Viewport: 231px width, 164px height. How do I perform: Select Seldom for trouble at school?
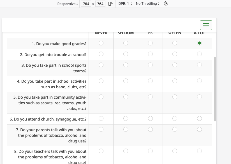coord(126,54)
